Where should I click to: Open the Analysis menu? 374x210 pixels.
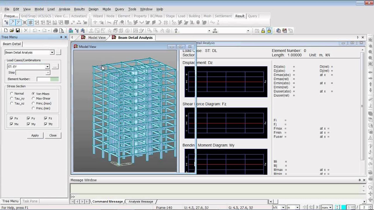click(64, 9)
